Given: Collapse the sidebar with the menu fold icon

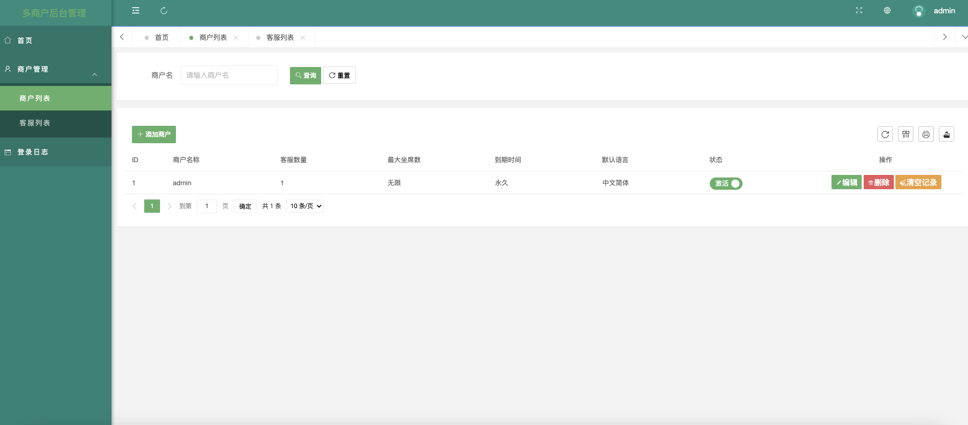Looking at the screenshot, I should [136, 11].
